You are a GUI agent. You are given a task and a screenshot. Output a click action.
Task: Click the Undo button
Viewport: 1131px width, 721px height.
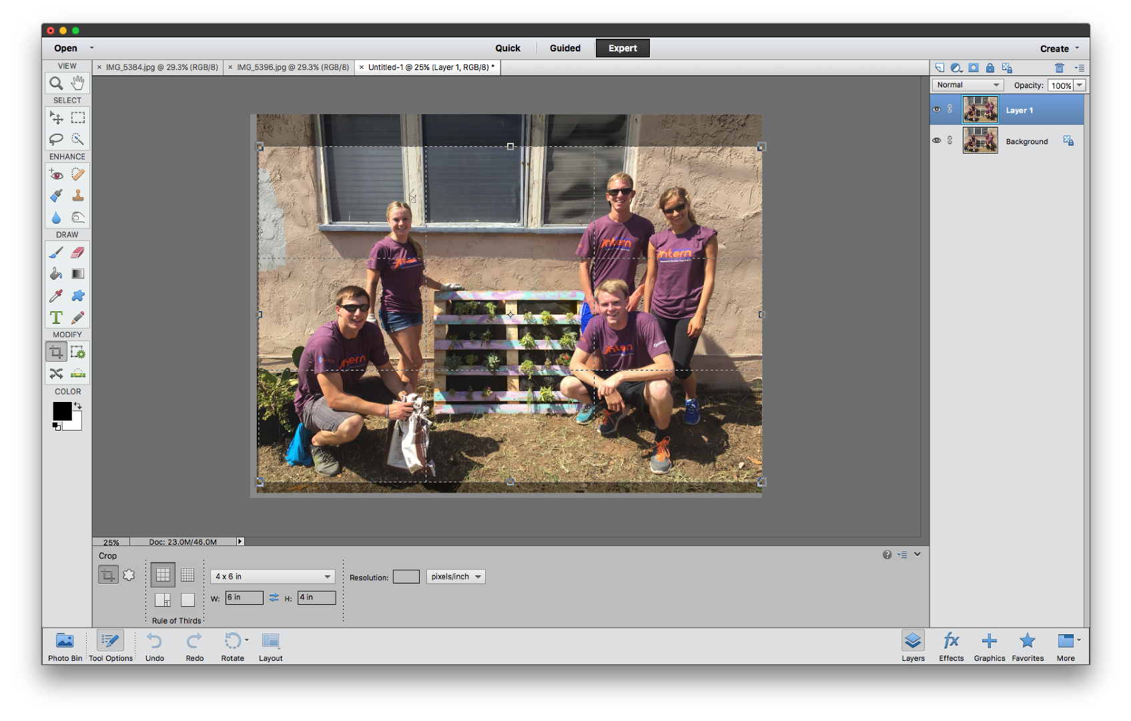[155, 647]
